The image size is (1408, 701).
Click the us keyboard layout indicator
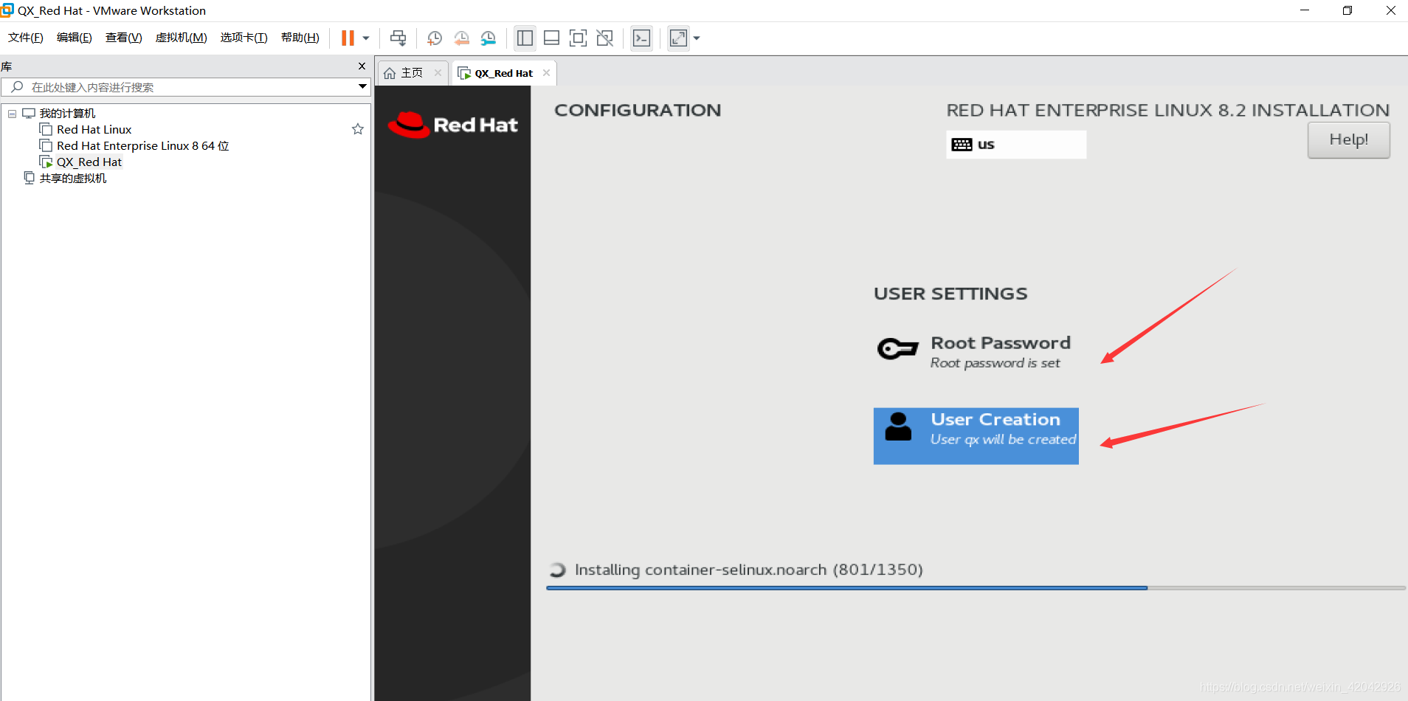pos(1016,145)
